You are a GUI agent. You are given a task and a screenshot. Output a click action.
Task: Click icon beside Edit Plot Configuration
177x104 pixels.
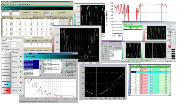pos(120,44)
